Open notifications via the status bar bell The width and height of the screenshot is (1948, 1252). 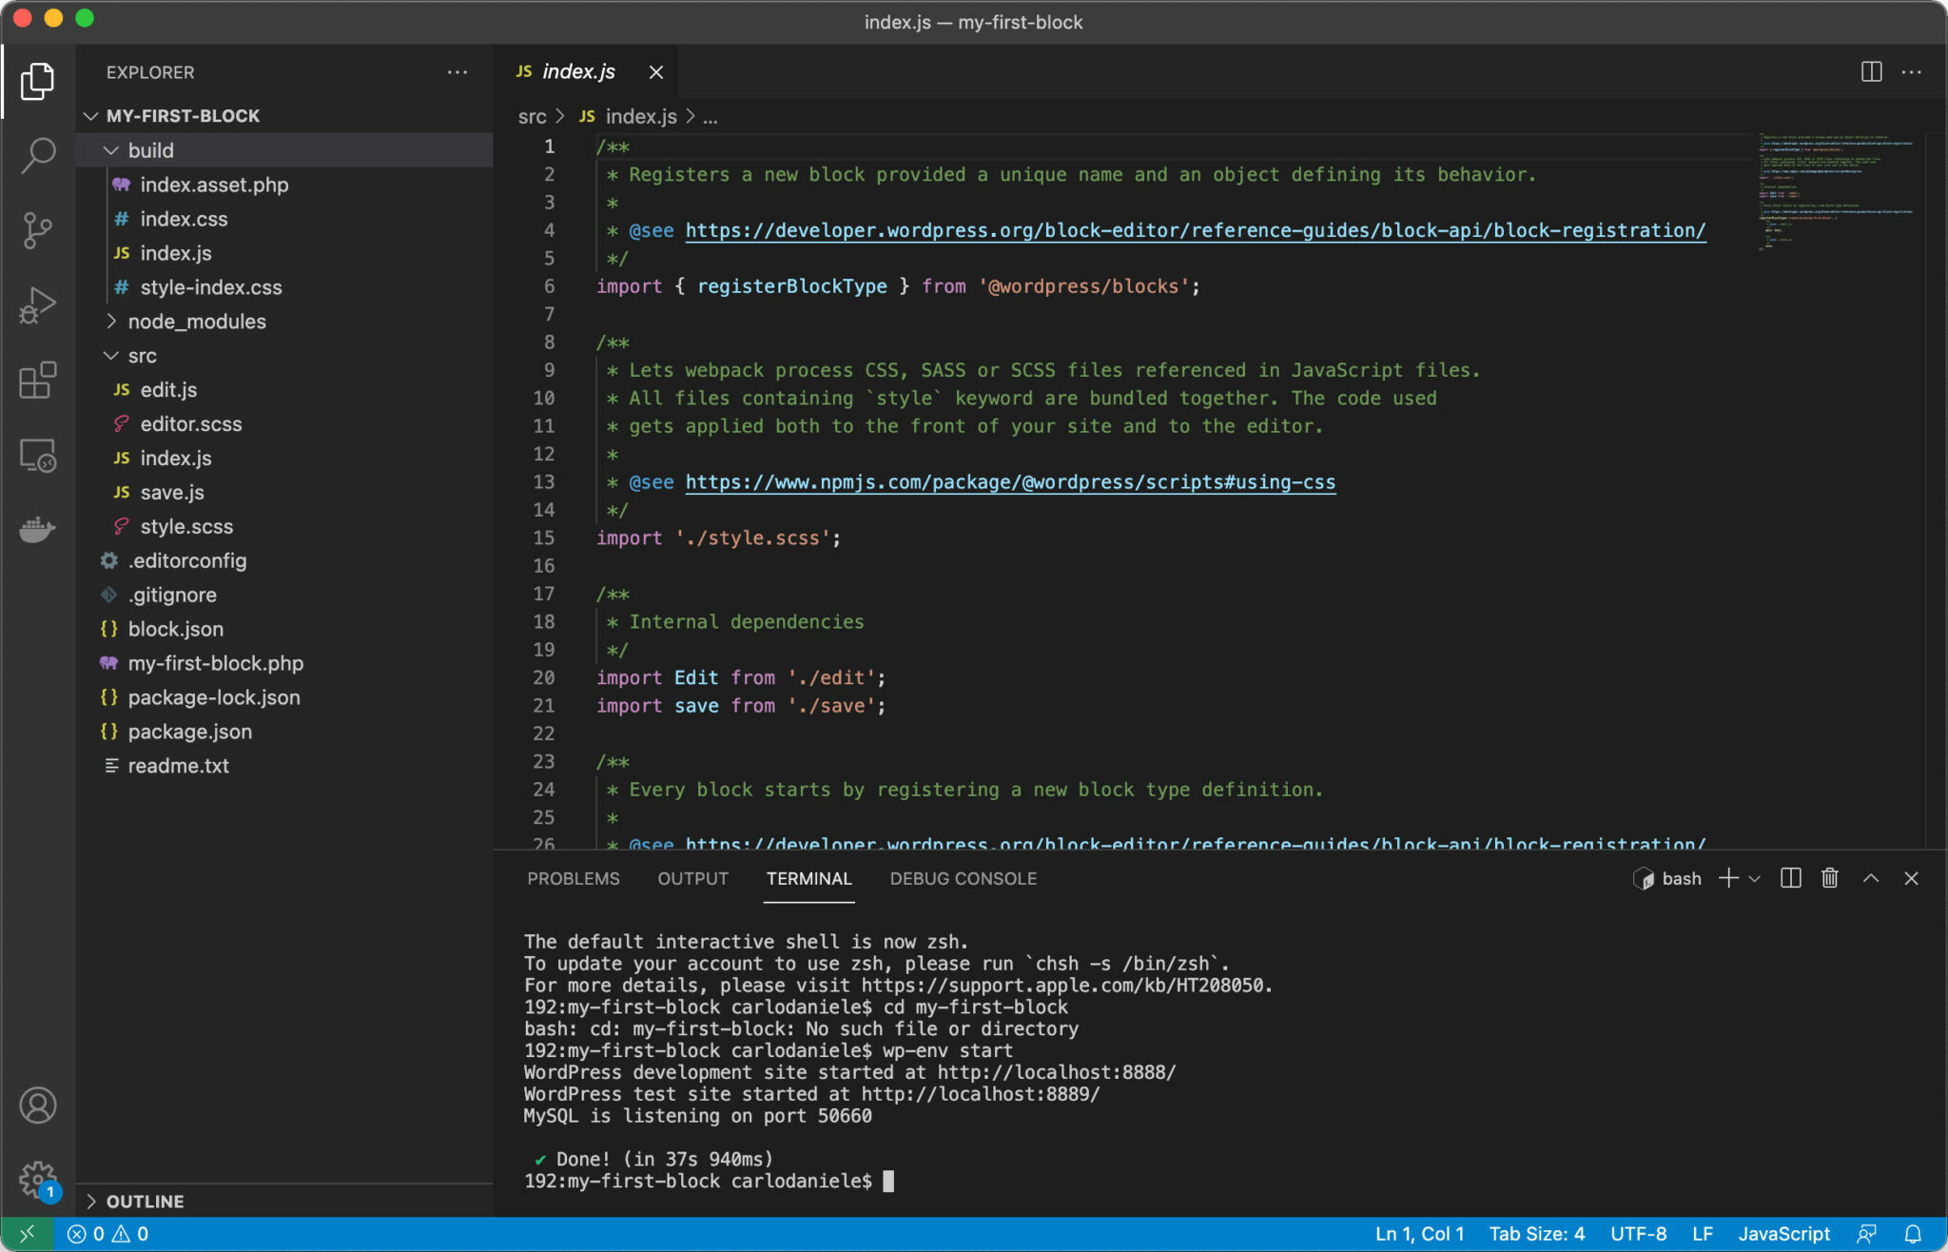pyautogui.click(x=1912, y=1233)
